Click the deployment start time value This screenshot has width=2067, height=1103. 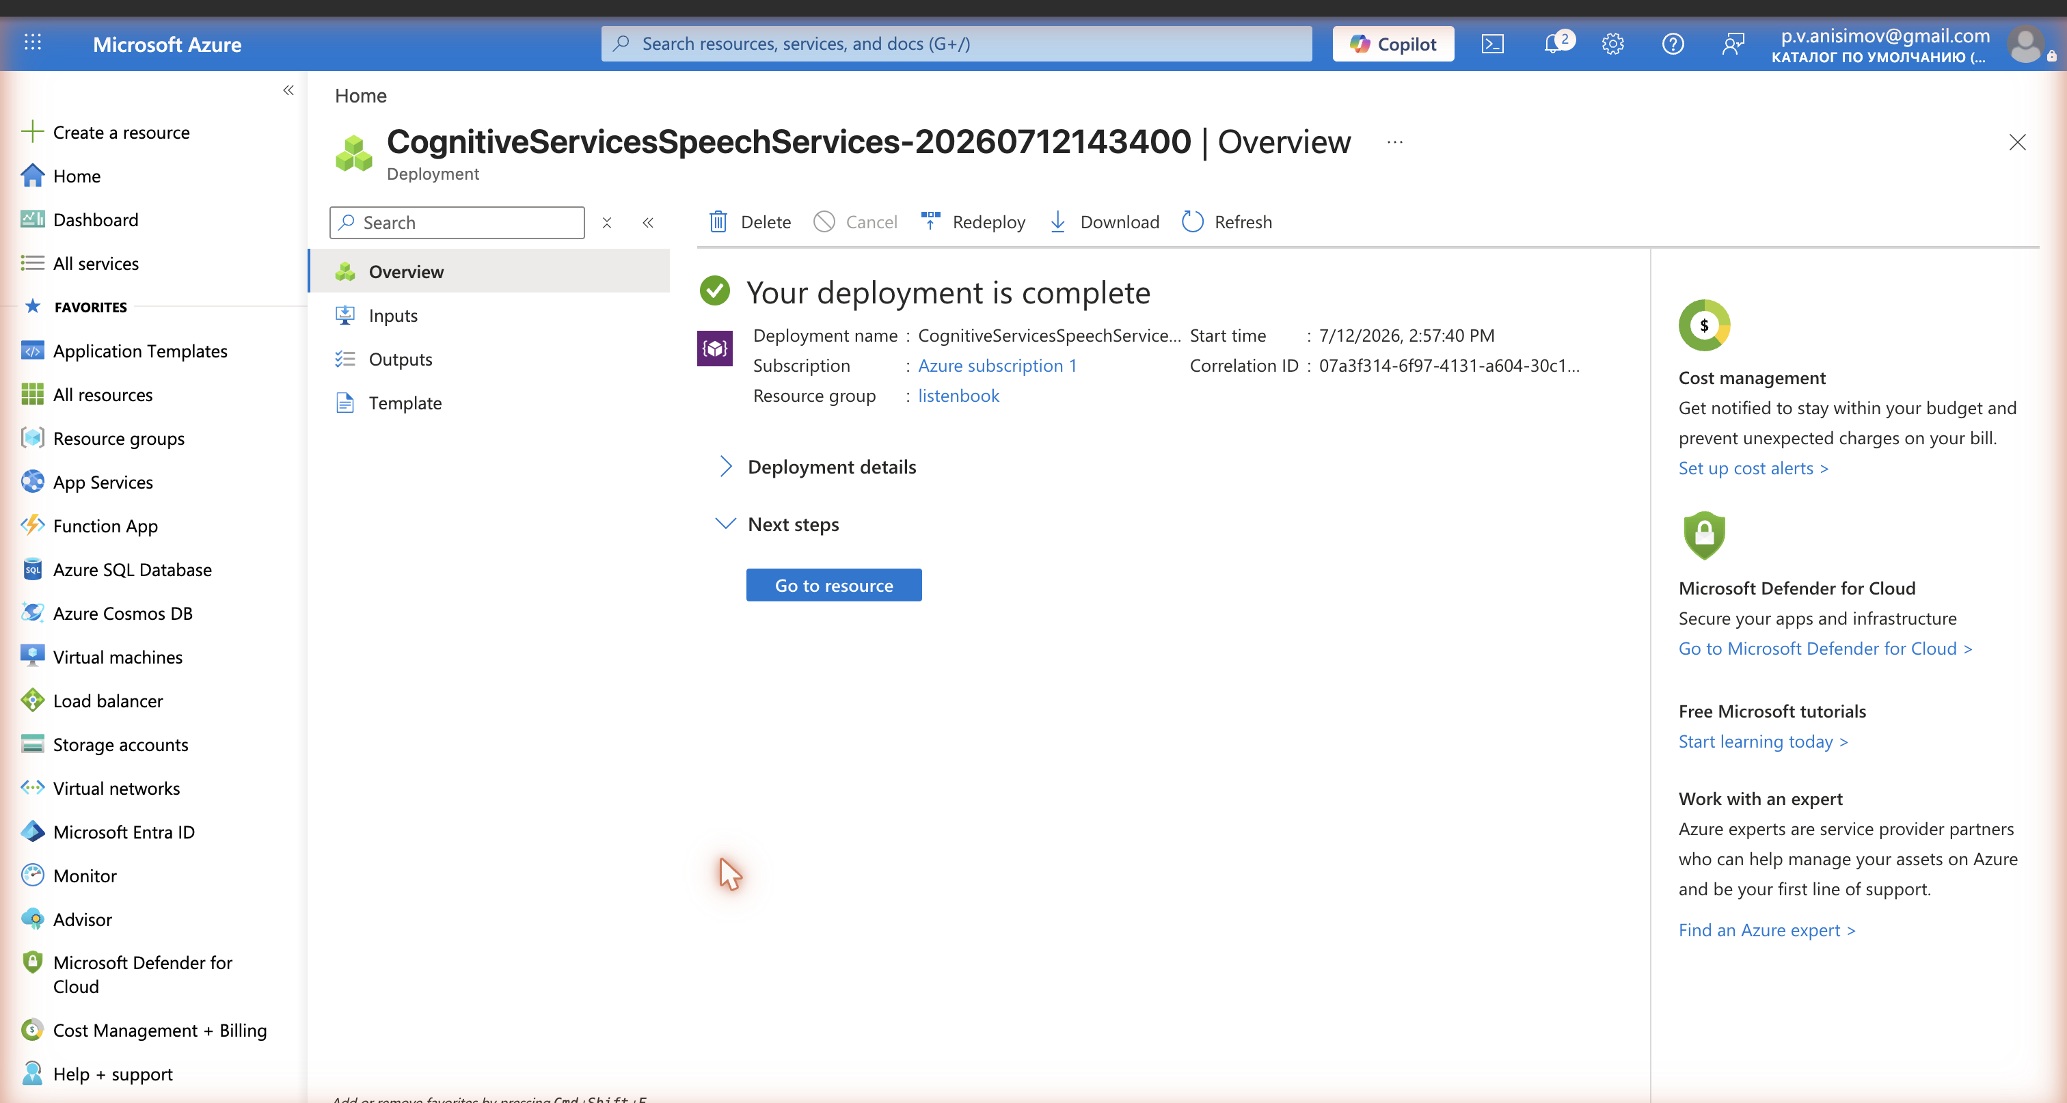[x=1407, y=336]
